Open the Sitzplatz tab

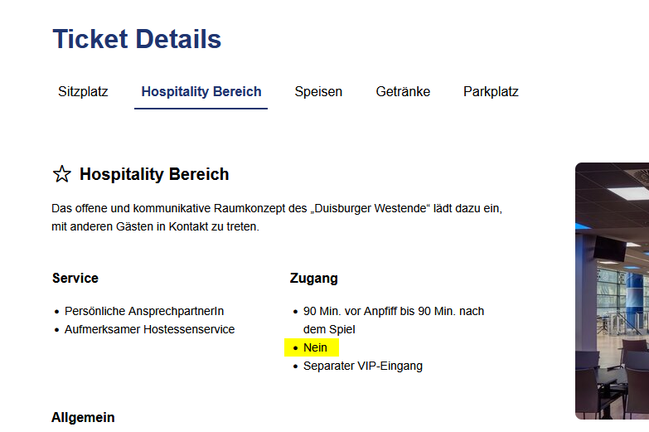pos(83,91)
